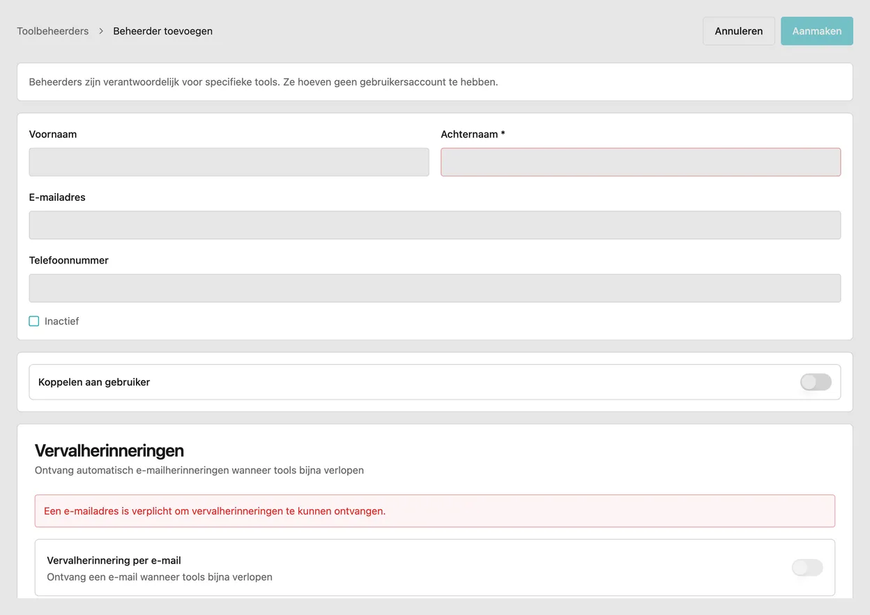Click the Koppelen aan gebruiker label
Screen dimensions: 870x615
point(94,382)
